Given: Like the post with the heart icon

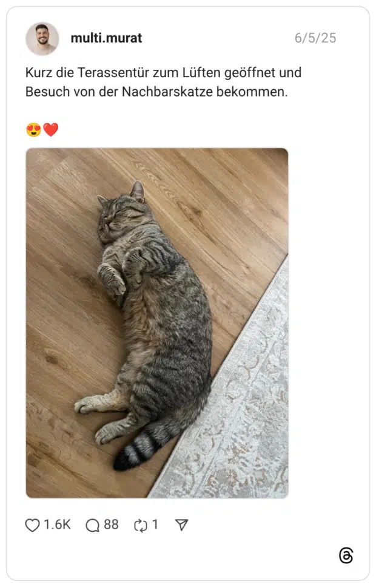Looking at the screenshot, I should pos(32,525).
